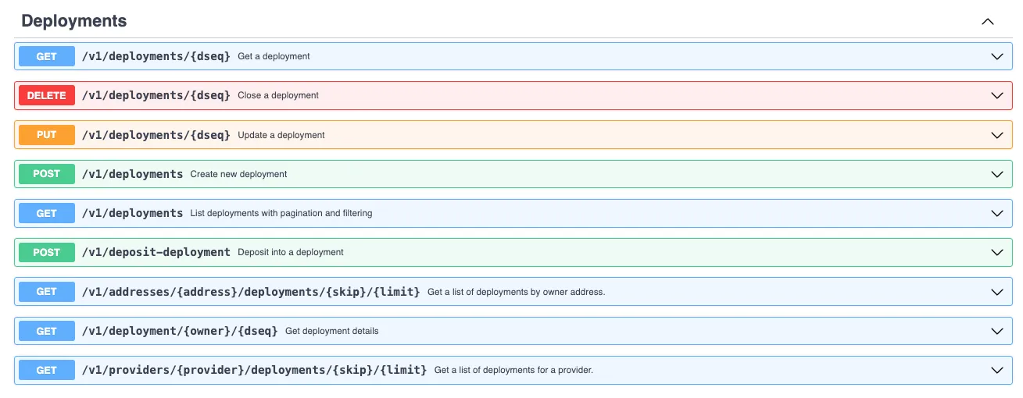Click POST badge for Create new deployment
The image size is (1023, 398).
coord(47,174)
